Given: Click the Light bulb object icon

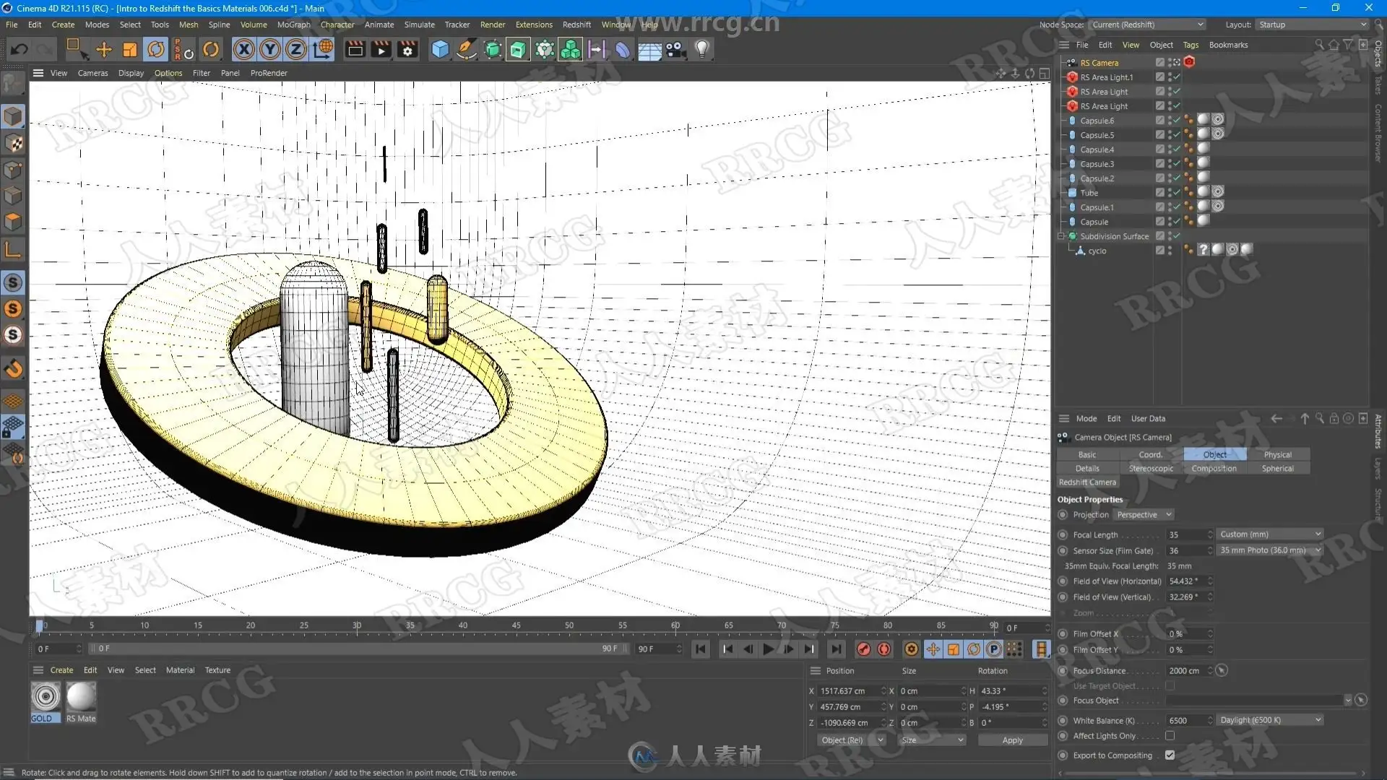Looking at the screenshot, I should pyautogui.click(x=702, y=49).
